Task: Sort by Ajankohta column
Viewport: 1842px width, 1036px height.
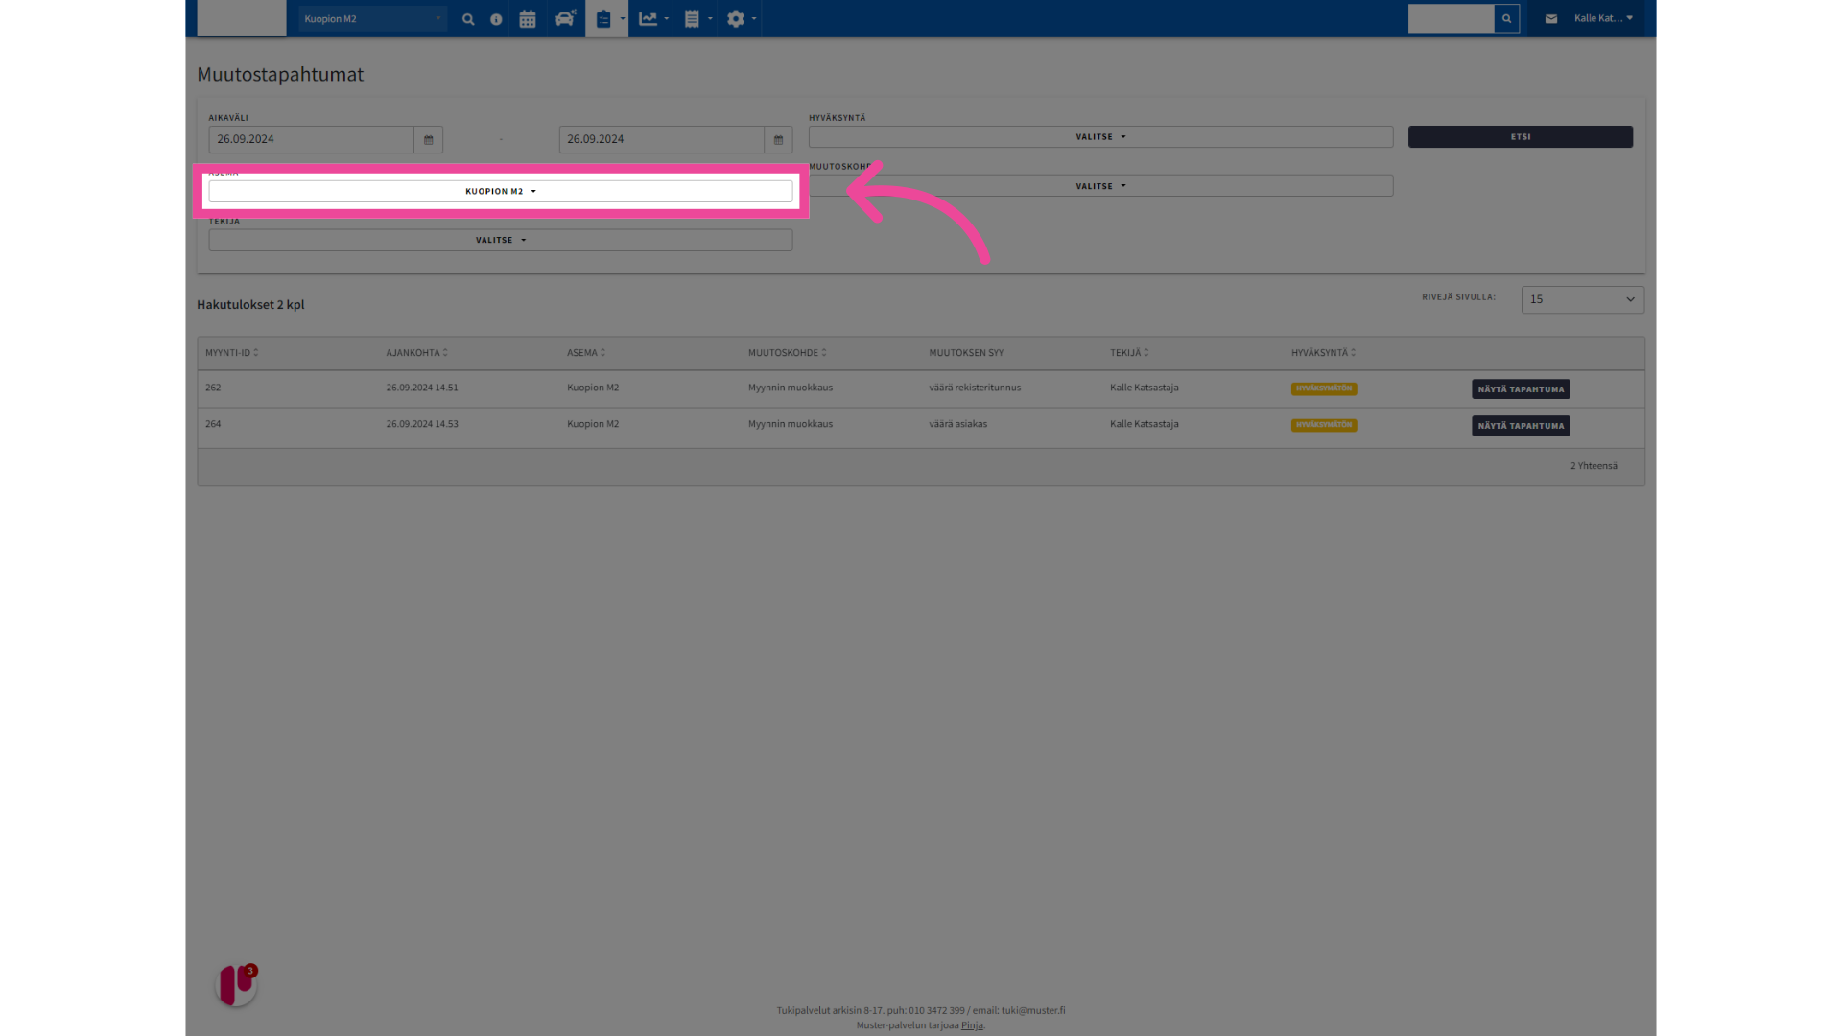Action: 416,353
